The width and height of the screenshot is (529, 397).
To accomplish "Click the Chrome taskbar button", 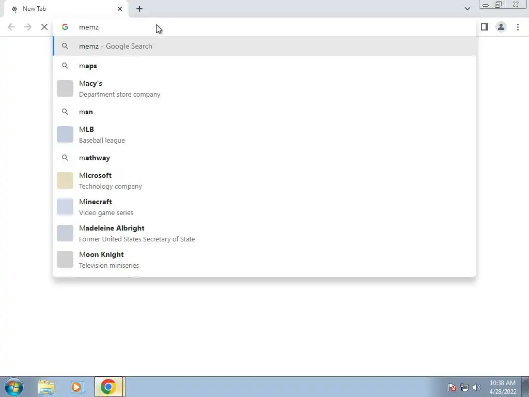I will (x=108, y=387).
